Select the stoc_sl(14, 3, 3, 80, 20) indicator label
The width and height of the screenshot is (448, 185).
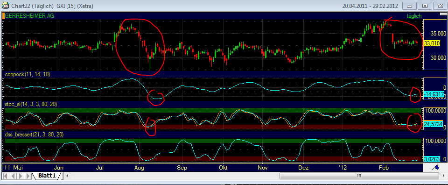[31, 104]
